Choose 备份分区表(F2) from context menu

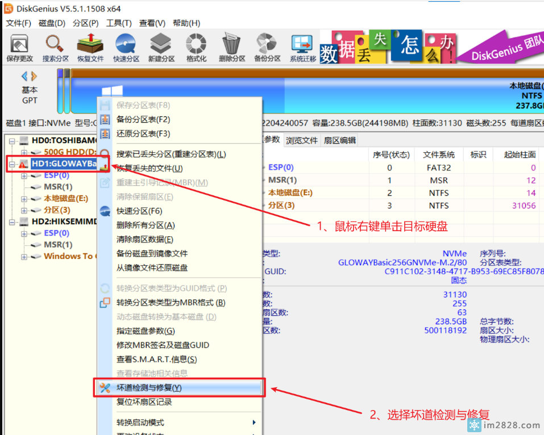click(179, 120)
